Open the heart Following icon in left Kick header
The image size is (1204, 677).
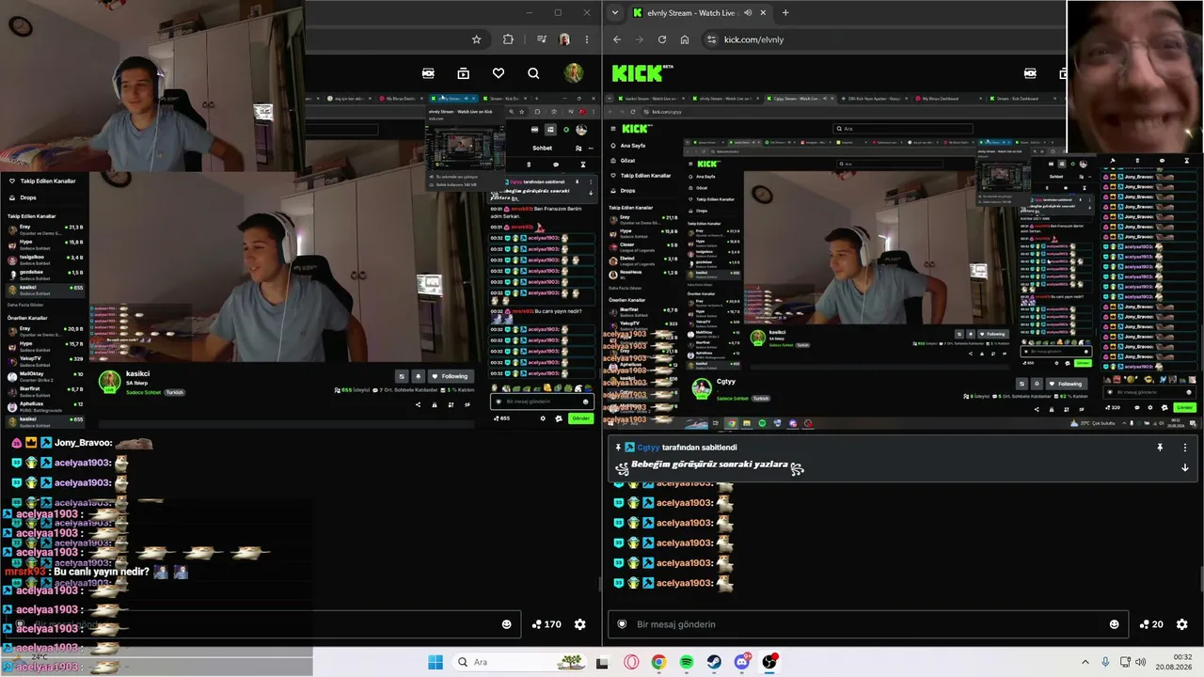pyautogui.click(x=499, y=73)
